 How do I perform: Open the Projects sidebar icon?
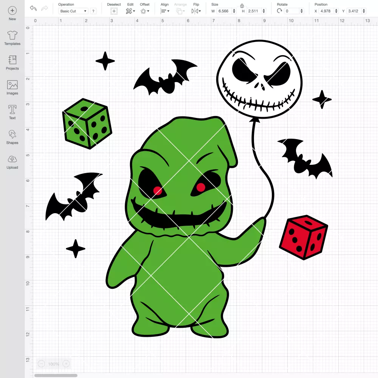coord(12,60)
